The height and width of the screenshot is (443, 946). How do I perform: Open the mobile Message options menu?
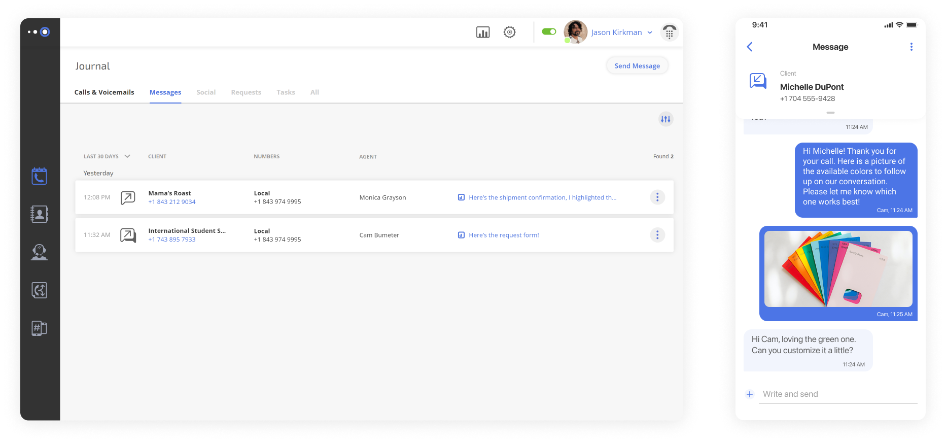911,47
